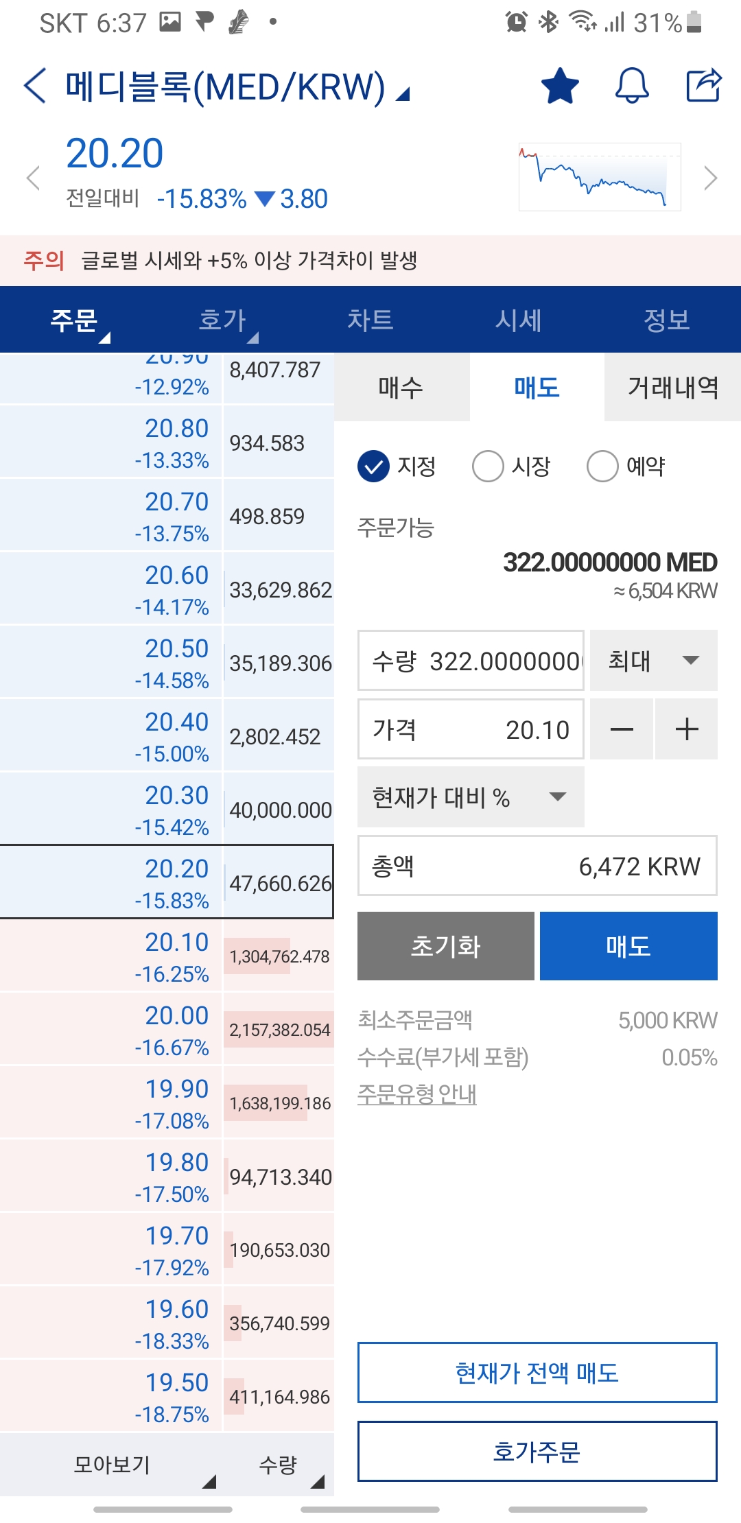741x1523 pixels.
Task: Tap the 가격 price input field
Action: click(x=471, y=729)
